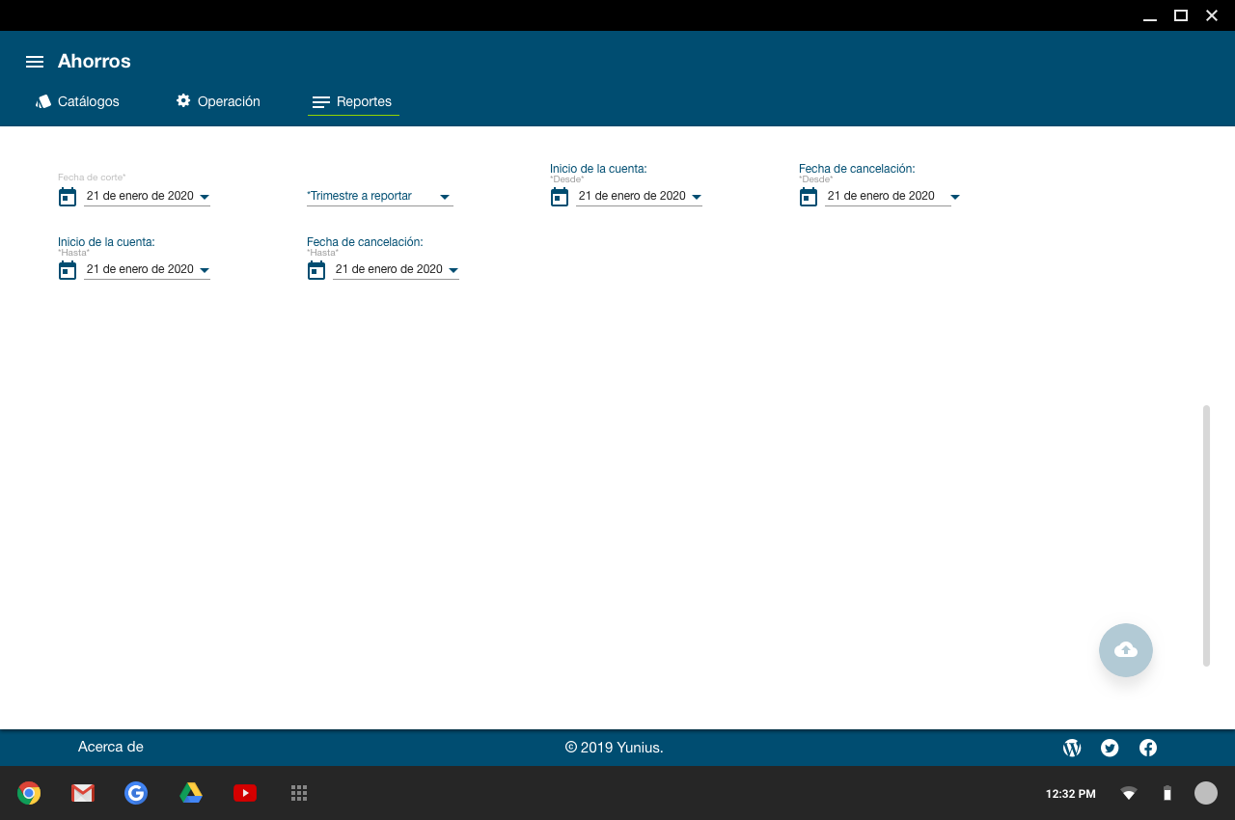Open the hamburger navigation menu
Viewport: 1235px width, 820px height.
[35, 62]
